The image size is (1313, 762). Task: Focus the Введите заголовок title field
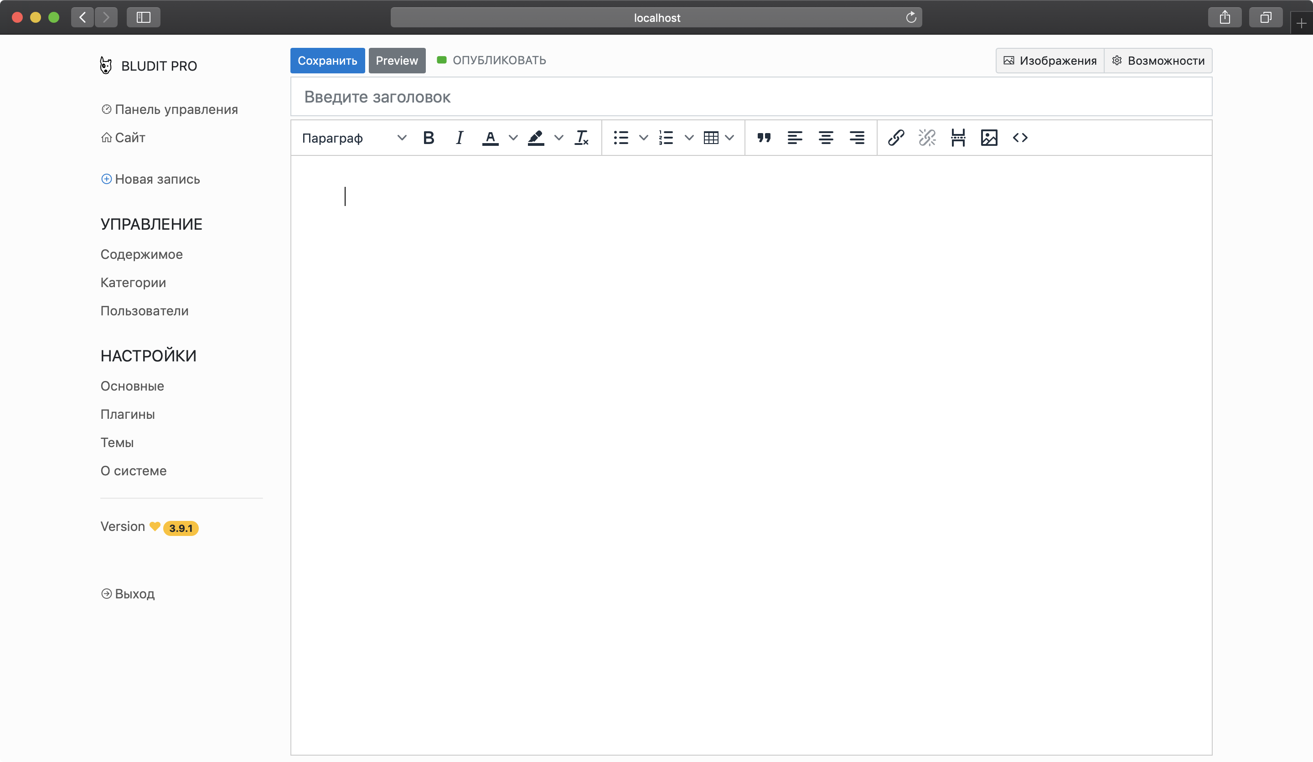pos(751,97)
